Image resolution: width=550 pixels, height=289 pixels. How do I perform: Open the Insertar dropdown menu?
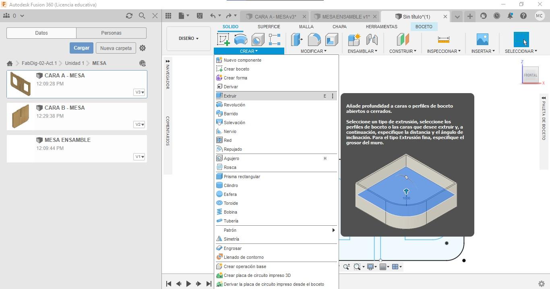coord(483,51)
